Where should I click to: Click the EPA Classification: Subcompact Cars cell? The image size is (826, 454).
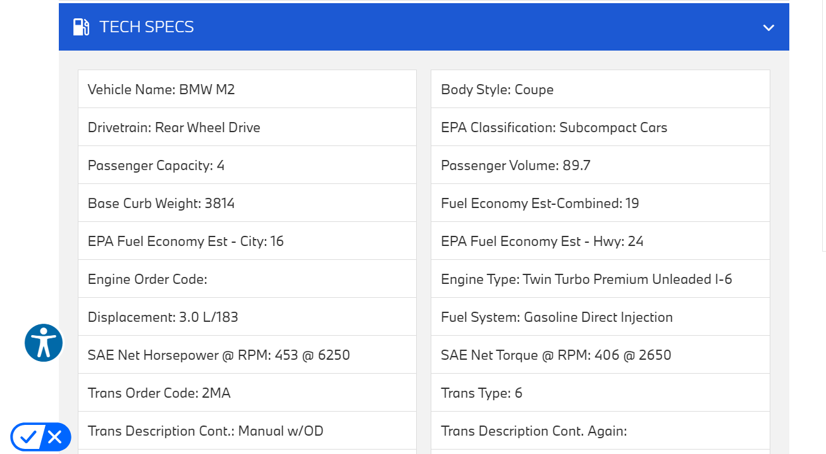click(600, 127)
